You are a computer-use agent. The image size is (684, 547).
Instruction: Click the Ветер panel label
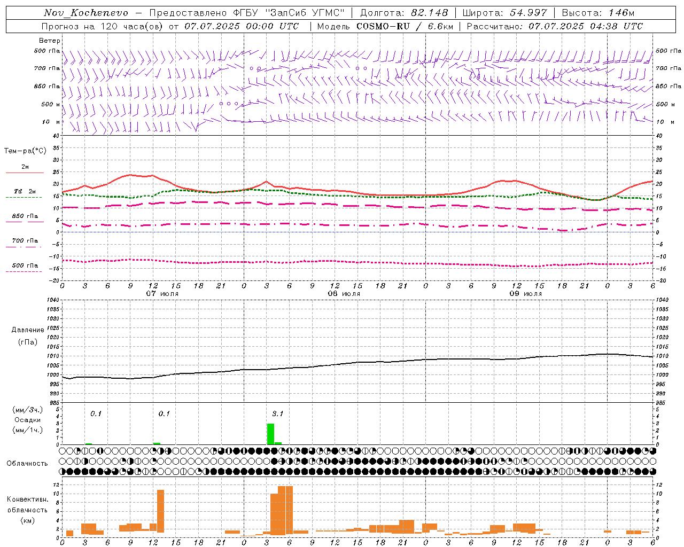click(50, 41)
